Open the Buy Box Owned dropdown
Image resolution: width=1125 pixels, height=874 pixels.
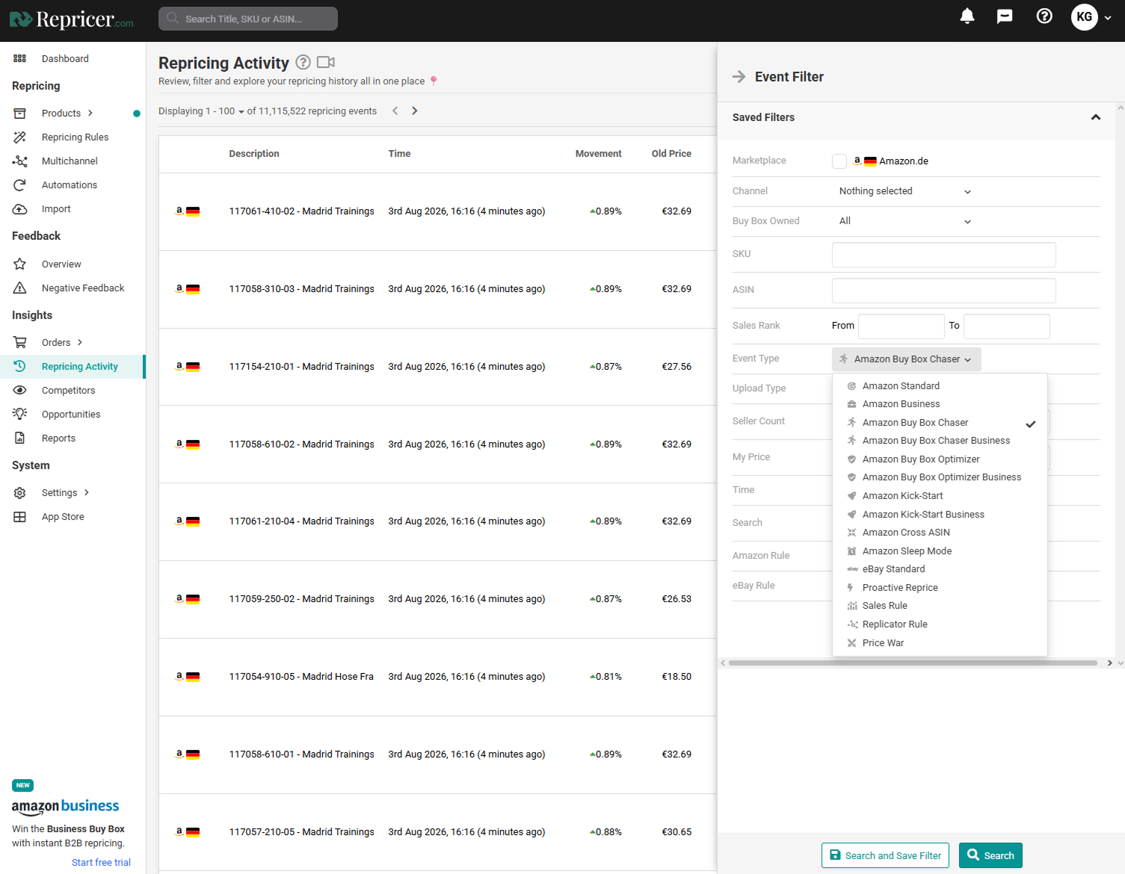[905, 221]
